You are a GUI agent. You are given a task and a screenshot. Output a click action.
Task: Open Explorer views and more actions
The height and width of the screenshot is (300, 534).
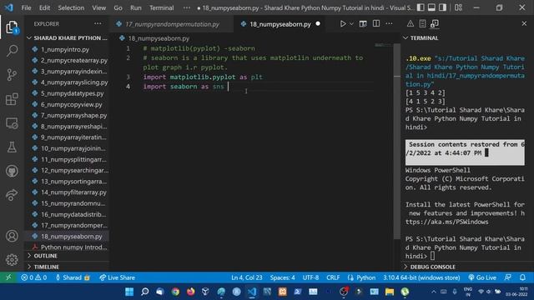click(98, 24)
